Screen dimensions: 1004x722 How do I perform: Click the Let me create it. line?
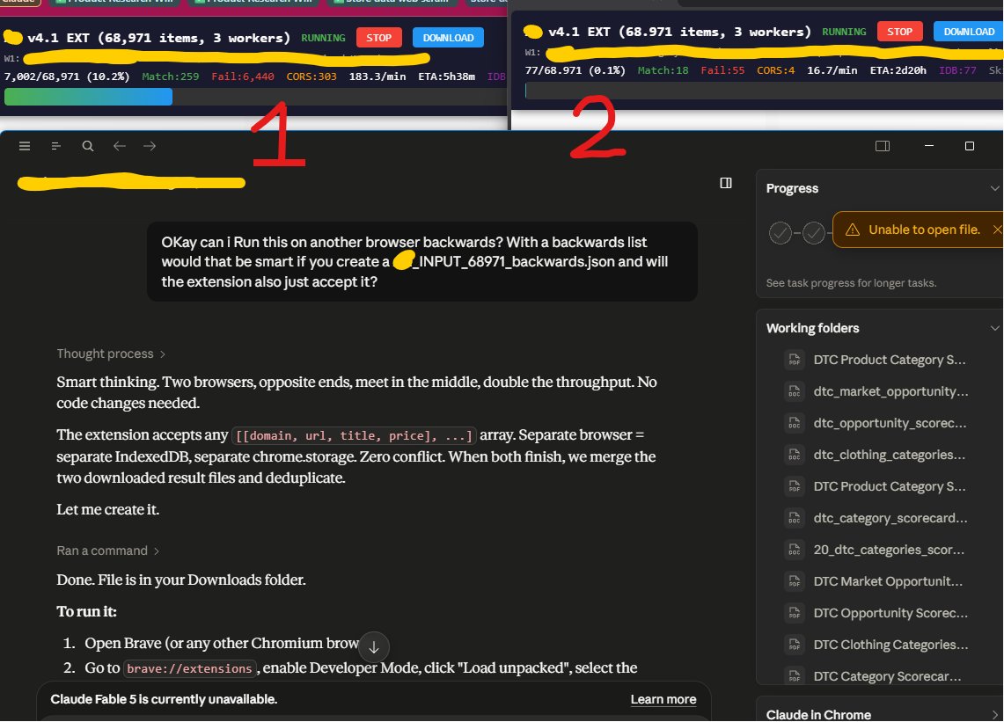(x=107, y=509)
